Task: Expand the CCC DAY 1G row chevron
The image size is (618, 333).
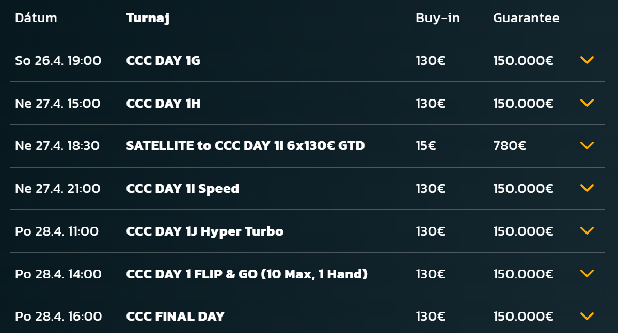Action: pos(587,60)
